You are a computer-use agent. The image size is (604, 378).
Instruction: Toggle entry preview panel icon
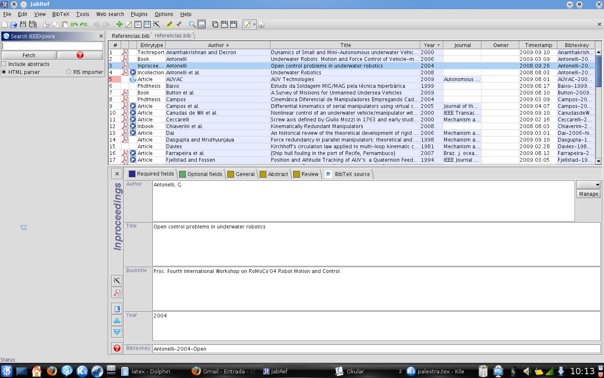[202, 24]
